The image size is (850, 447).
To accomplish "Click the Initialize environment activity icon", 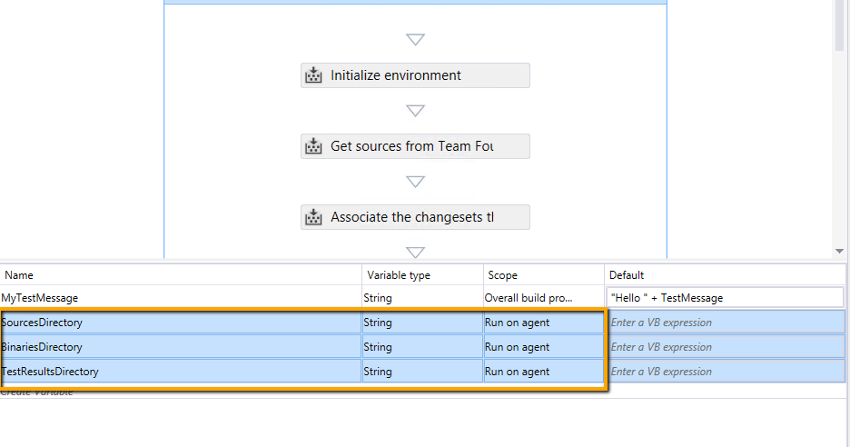I will [314, 75].
